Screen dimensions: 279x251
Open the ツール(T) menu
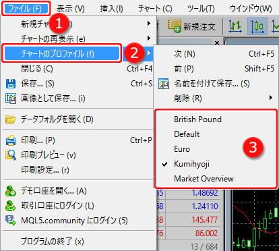click(201, 9)
